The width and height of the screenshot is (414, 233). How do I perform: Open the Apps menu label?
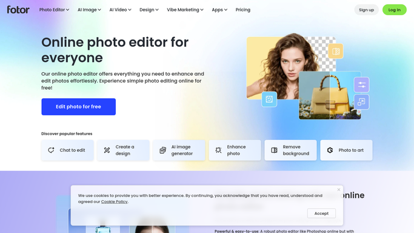pos(217,10)
